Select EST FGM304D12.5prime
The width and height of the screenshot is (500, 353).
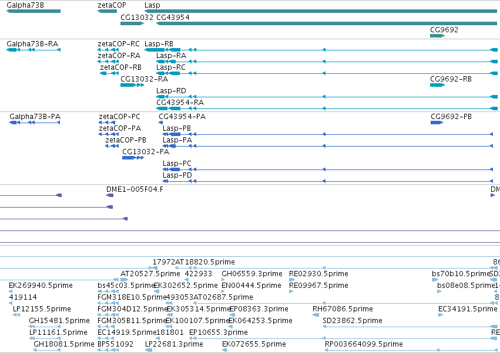point(108,315)
